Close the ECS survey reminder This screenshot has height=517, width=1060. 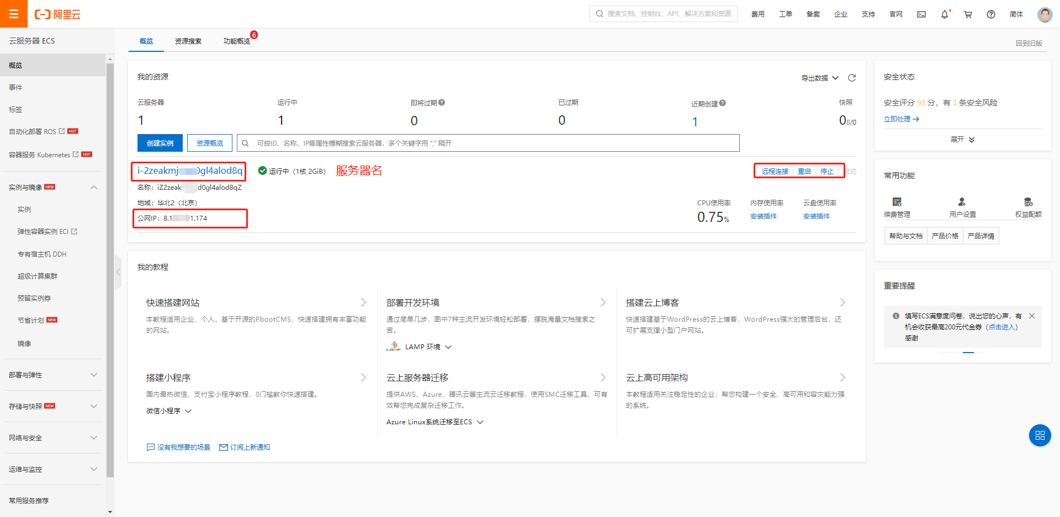coord(1032,316)
